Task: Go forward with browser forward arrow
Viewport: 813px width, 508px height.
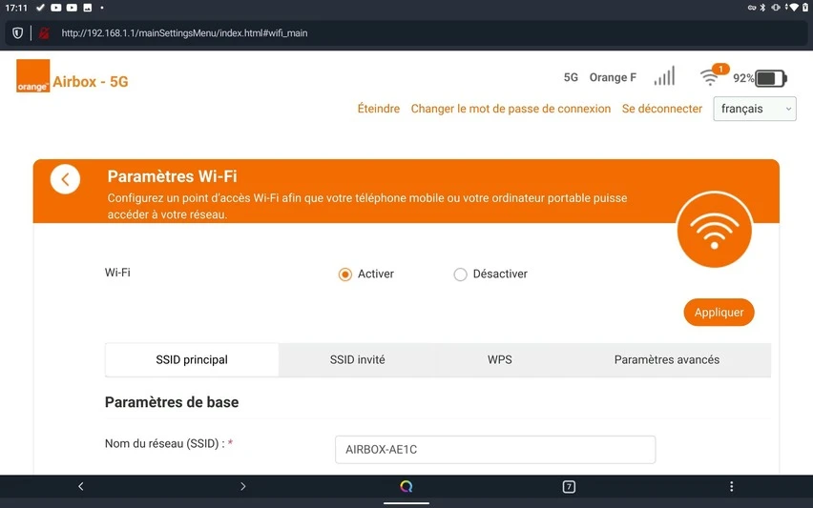Action: [x=243, y=486]
